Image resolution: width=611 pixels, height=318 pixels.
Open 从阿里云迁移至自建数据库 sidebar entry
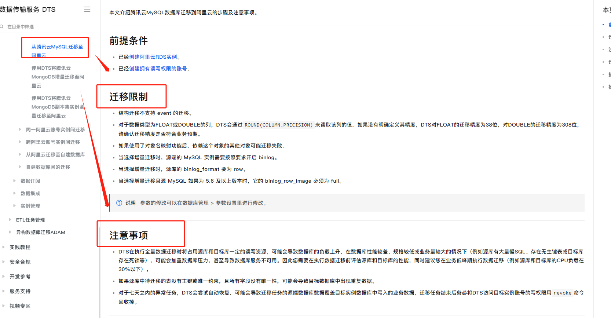pyautogui.click(x=55, y=154)
